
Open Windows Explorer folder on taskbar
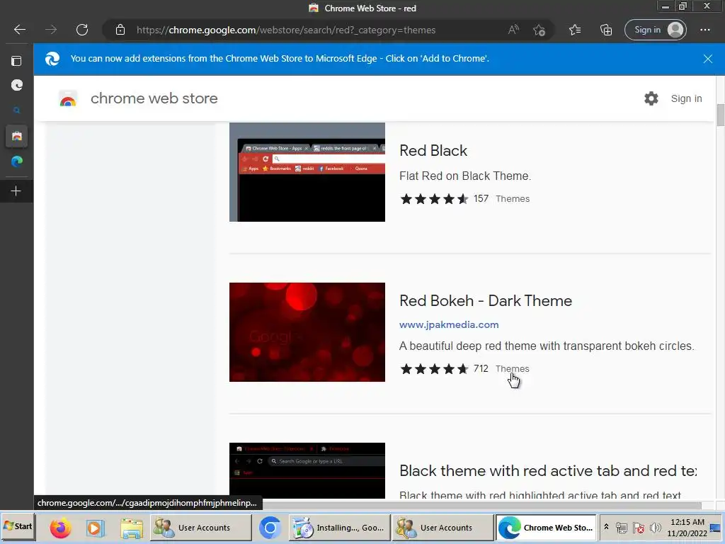pos(132,528)
